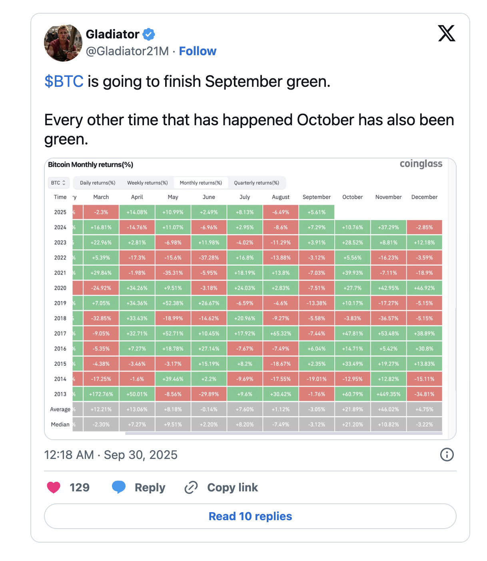487x561 pixels.
Task: Click the Read 10 replies button
Action: pos(250,516)
